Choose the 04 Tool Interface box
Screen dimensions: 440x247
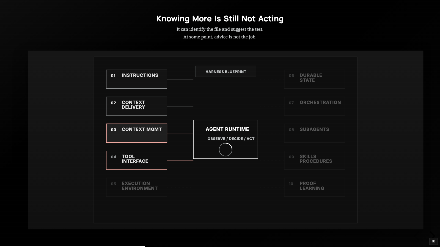(x=136, y=160)
